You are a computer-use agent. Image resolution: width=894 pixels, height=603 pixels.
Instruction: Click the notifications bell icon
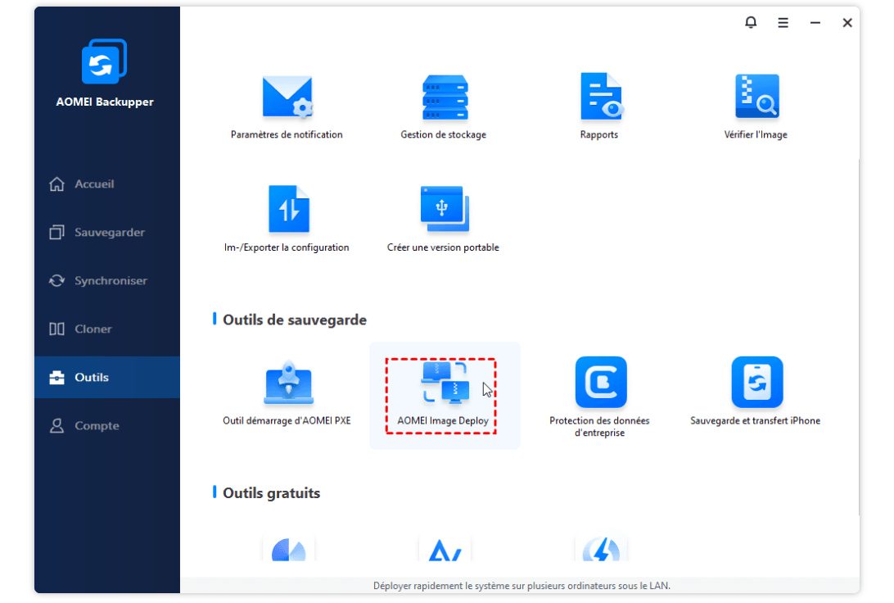751,22
